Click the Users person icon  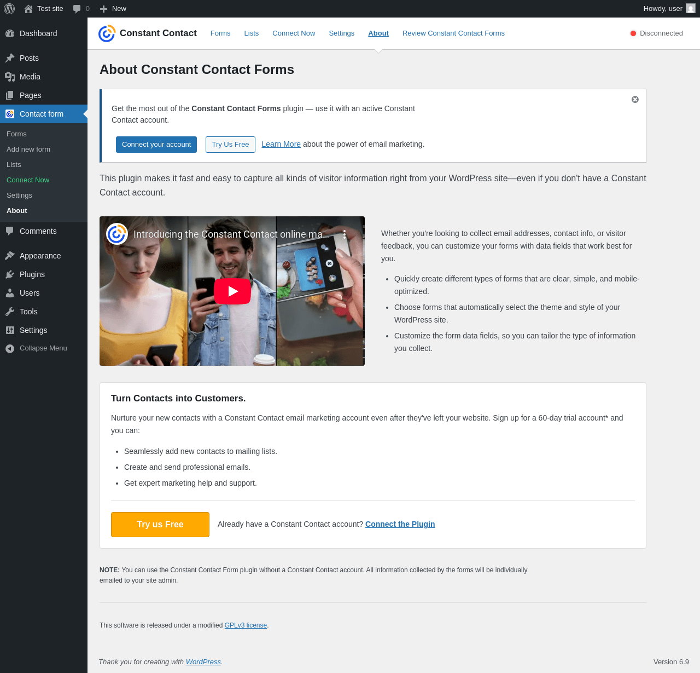(10, 293)
